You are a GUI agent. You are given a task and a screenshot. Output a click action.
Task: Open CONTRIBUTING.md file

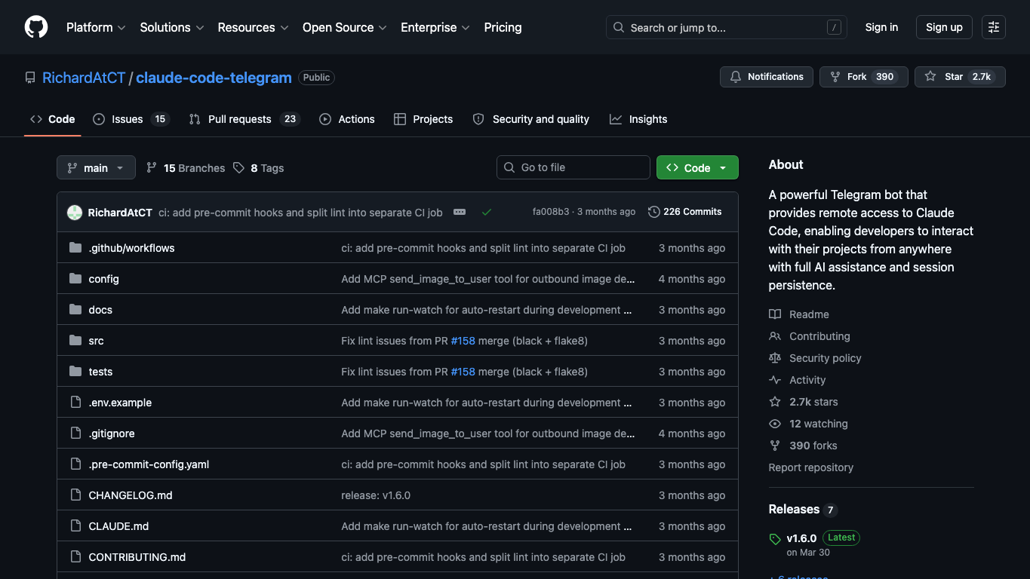pos(137,557)
